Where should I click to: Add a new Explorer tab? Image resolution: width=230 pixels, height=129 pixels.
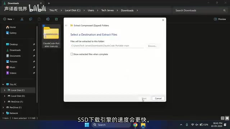pyautogui.click(x=49, y=3)
